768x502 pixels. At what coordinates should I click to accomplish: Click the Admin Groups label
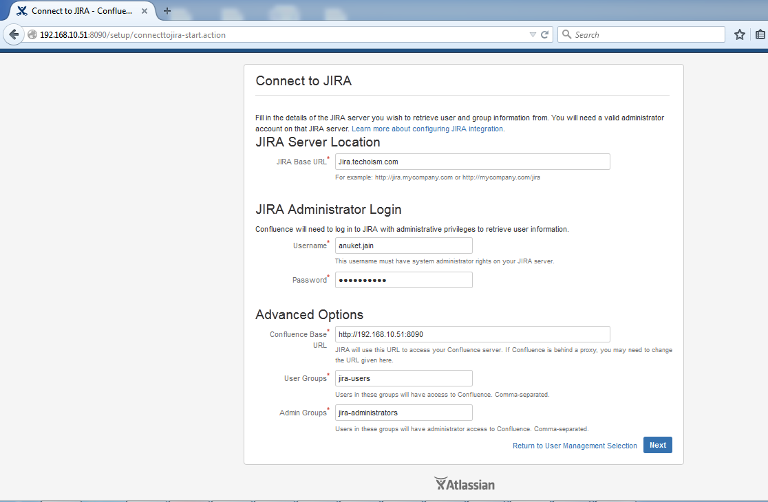click(x=303, y=413)
